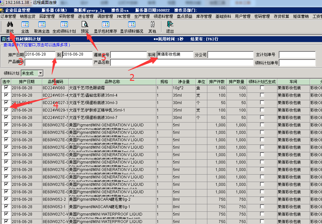Open the 采购管理 menu
This screenshot has height=224, width=322.
pos(66,16)
